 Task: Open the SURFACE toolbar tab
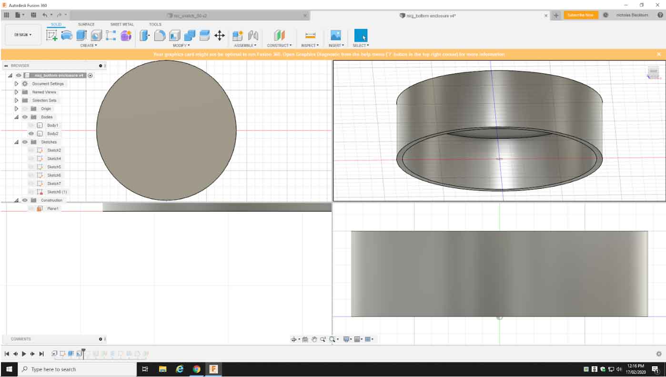tap(86, 24)
